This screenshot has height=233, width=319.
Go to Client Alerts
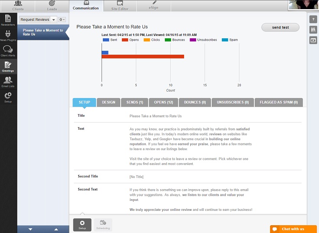pos(8,51)
